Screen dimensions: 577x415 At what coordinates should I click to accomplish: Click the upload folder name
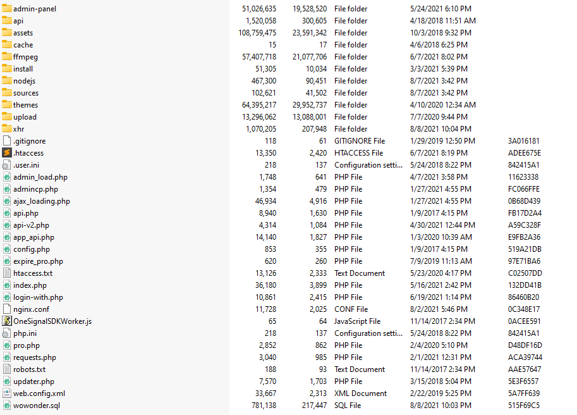tap(25, 117)
